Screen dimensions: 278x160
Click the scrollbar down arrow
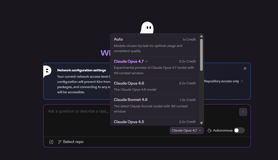(x=201, y=123)
